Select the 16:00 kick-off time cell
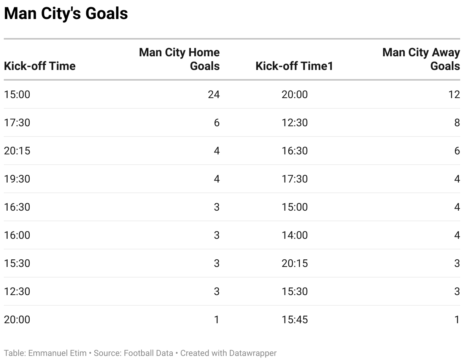This screenshot has width=464, height=362. (17, 235)
